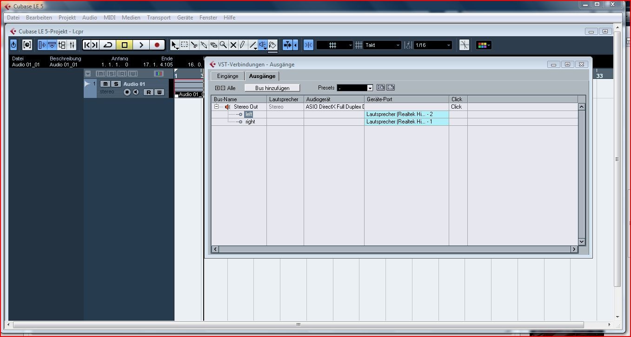Toggle global mute in the track list header
This screenshot has width=631, height=337.
100,74
